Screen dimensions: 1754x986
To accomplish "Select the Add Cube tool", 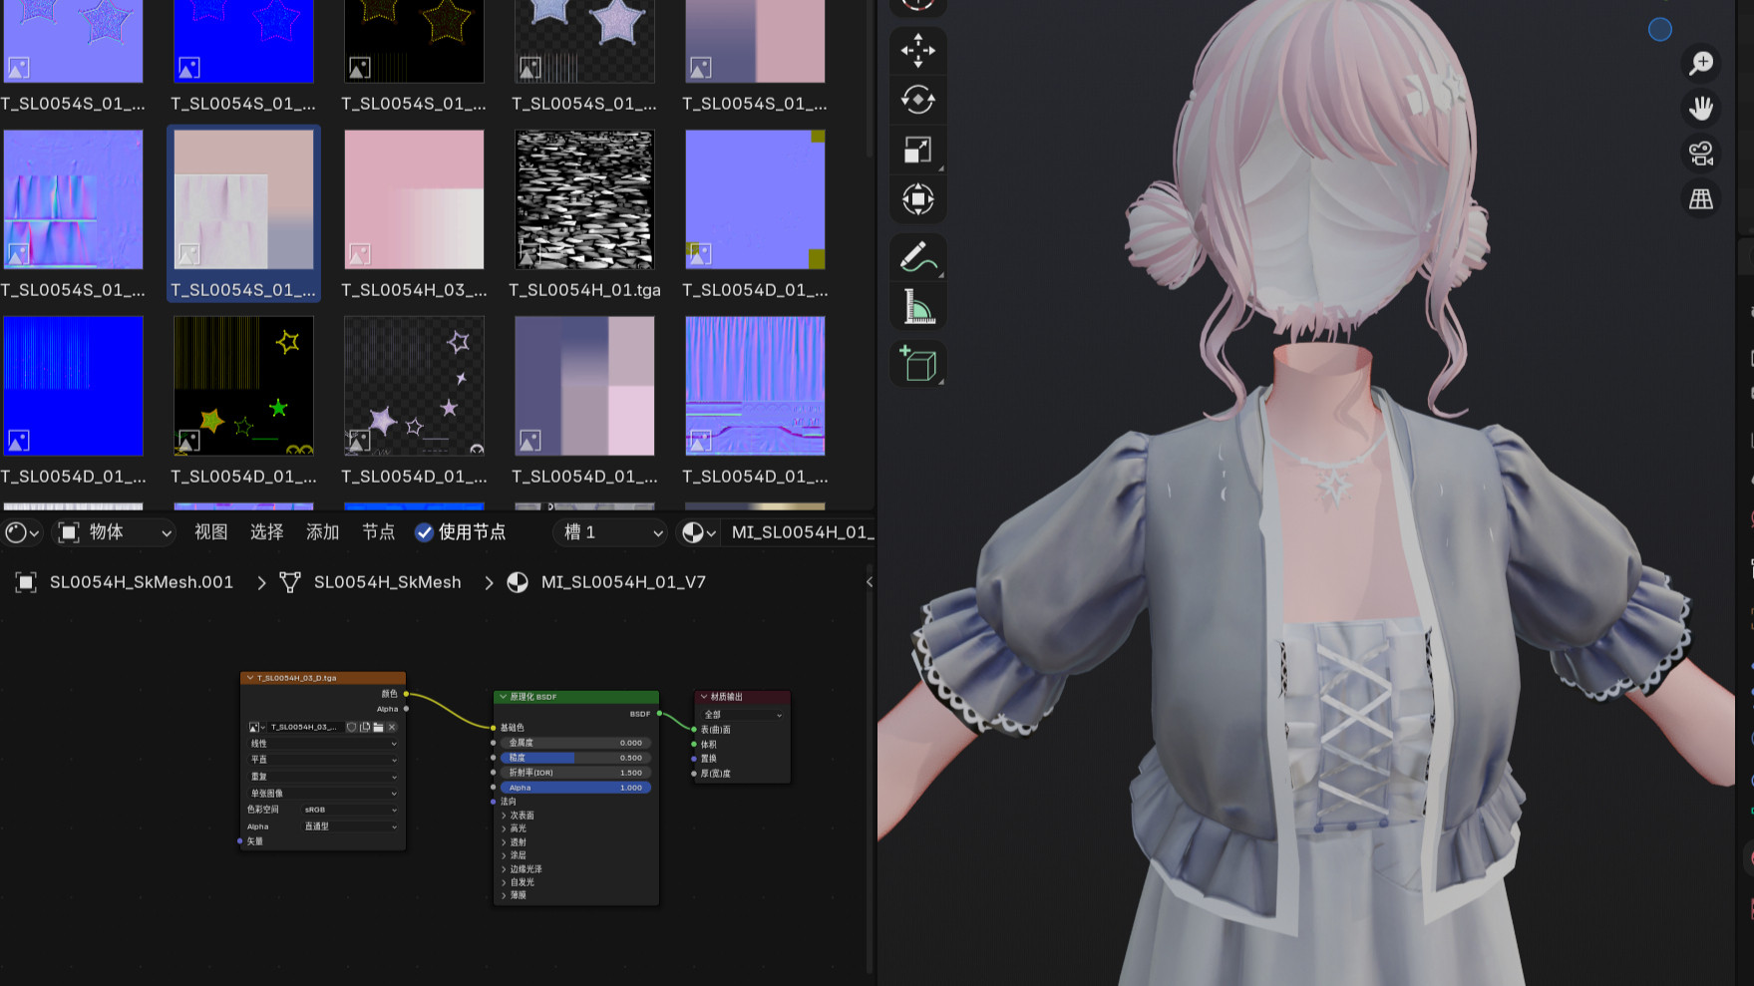I will click(x=917, y=364).
